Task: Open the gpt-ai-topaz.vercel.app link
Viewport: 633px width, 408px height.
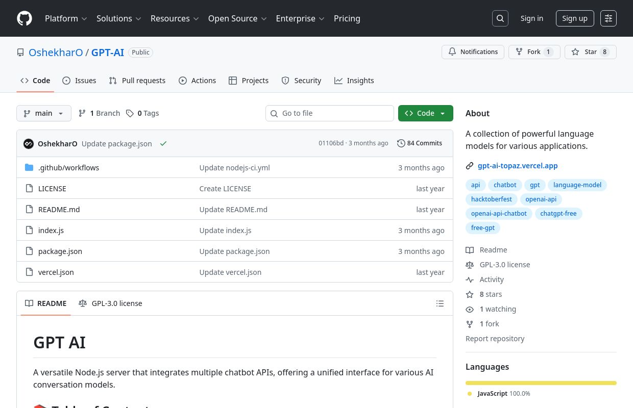Action: (518, 166)
